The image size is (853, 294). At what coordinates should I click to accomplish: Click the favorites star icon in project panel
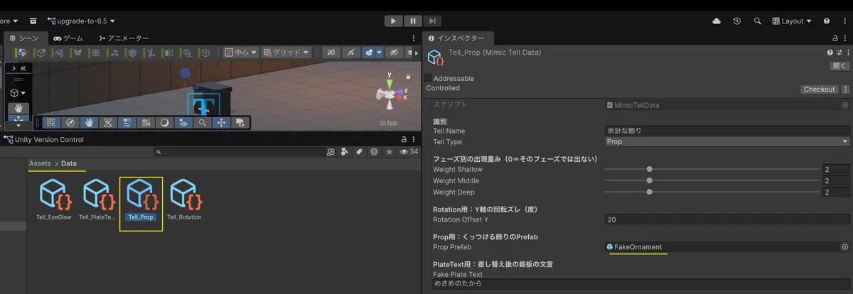[x=389, y=152]
